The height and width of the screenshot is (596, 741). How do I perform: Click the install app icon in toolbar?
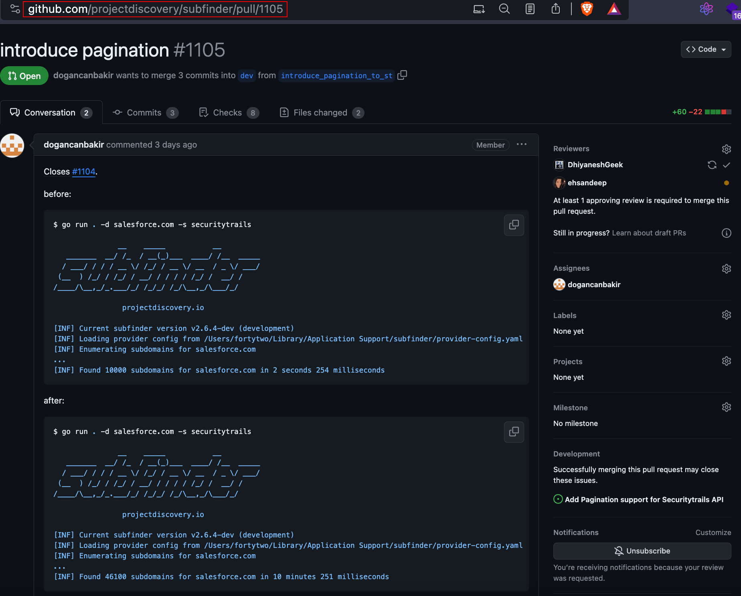[x=479, y=9]
